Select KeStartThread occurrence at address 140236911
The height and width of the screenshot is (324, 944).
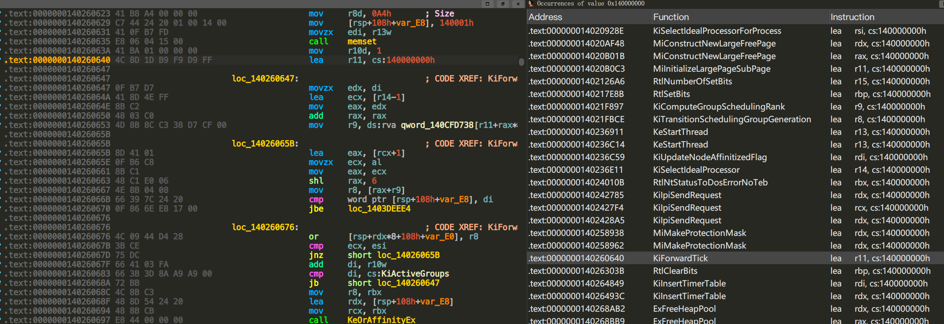(735, 132)
